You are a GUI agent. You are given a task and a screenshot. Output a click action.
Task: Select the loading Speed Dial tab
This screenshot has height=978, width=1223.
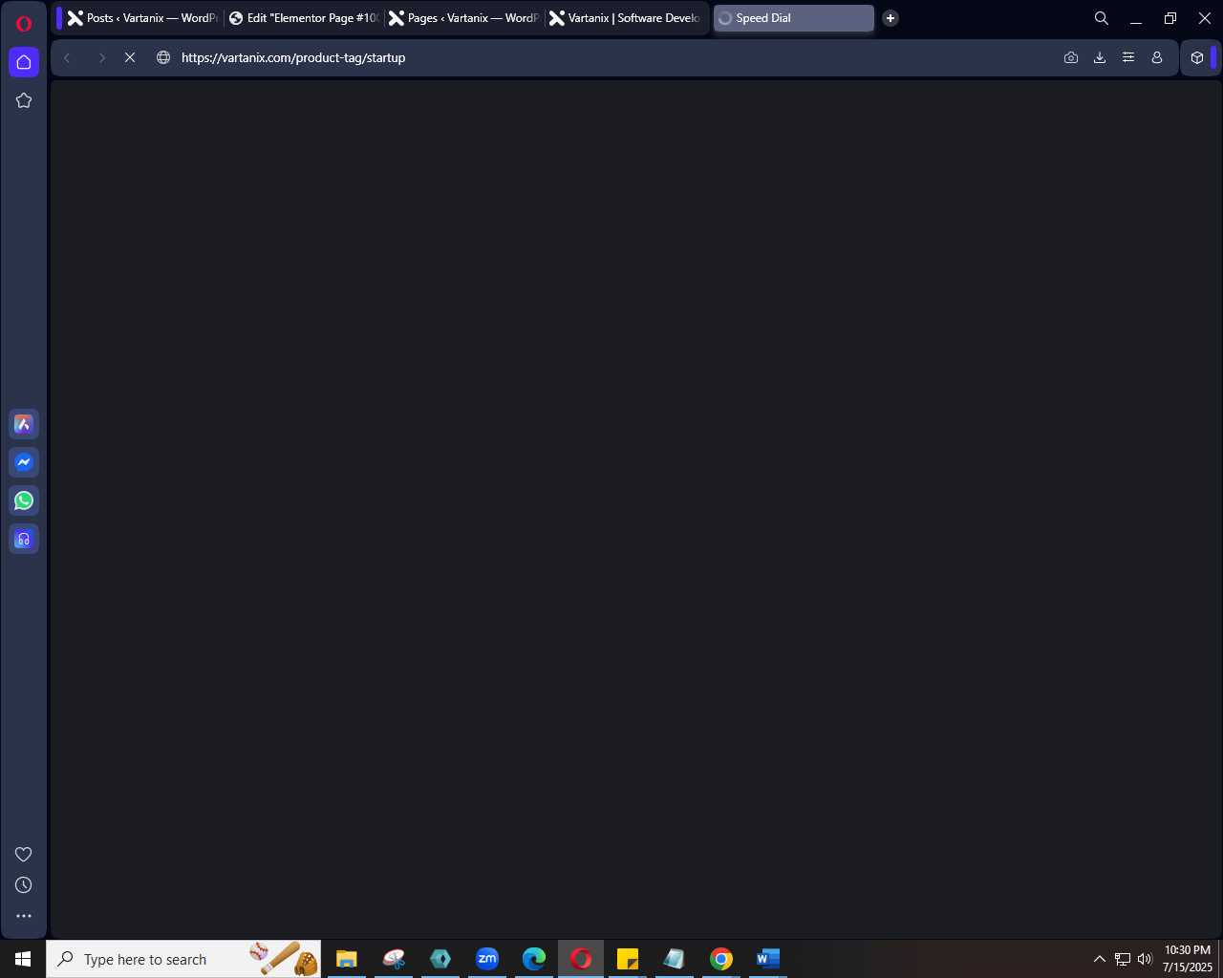(793, 18)
